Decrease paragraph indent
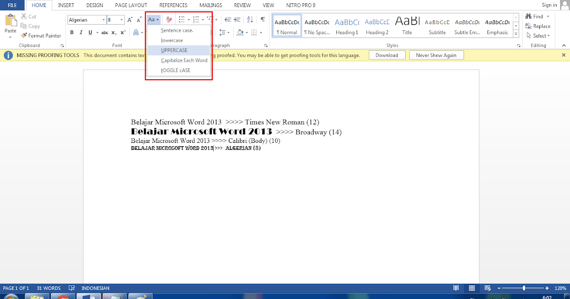Viewport: 570px width, 299px height. click(x=227, y=20)
